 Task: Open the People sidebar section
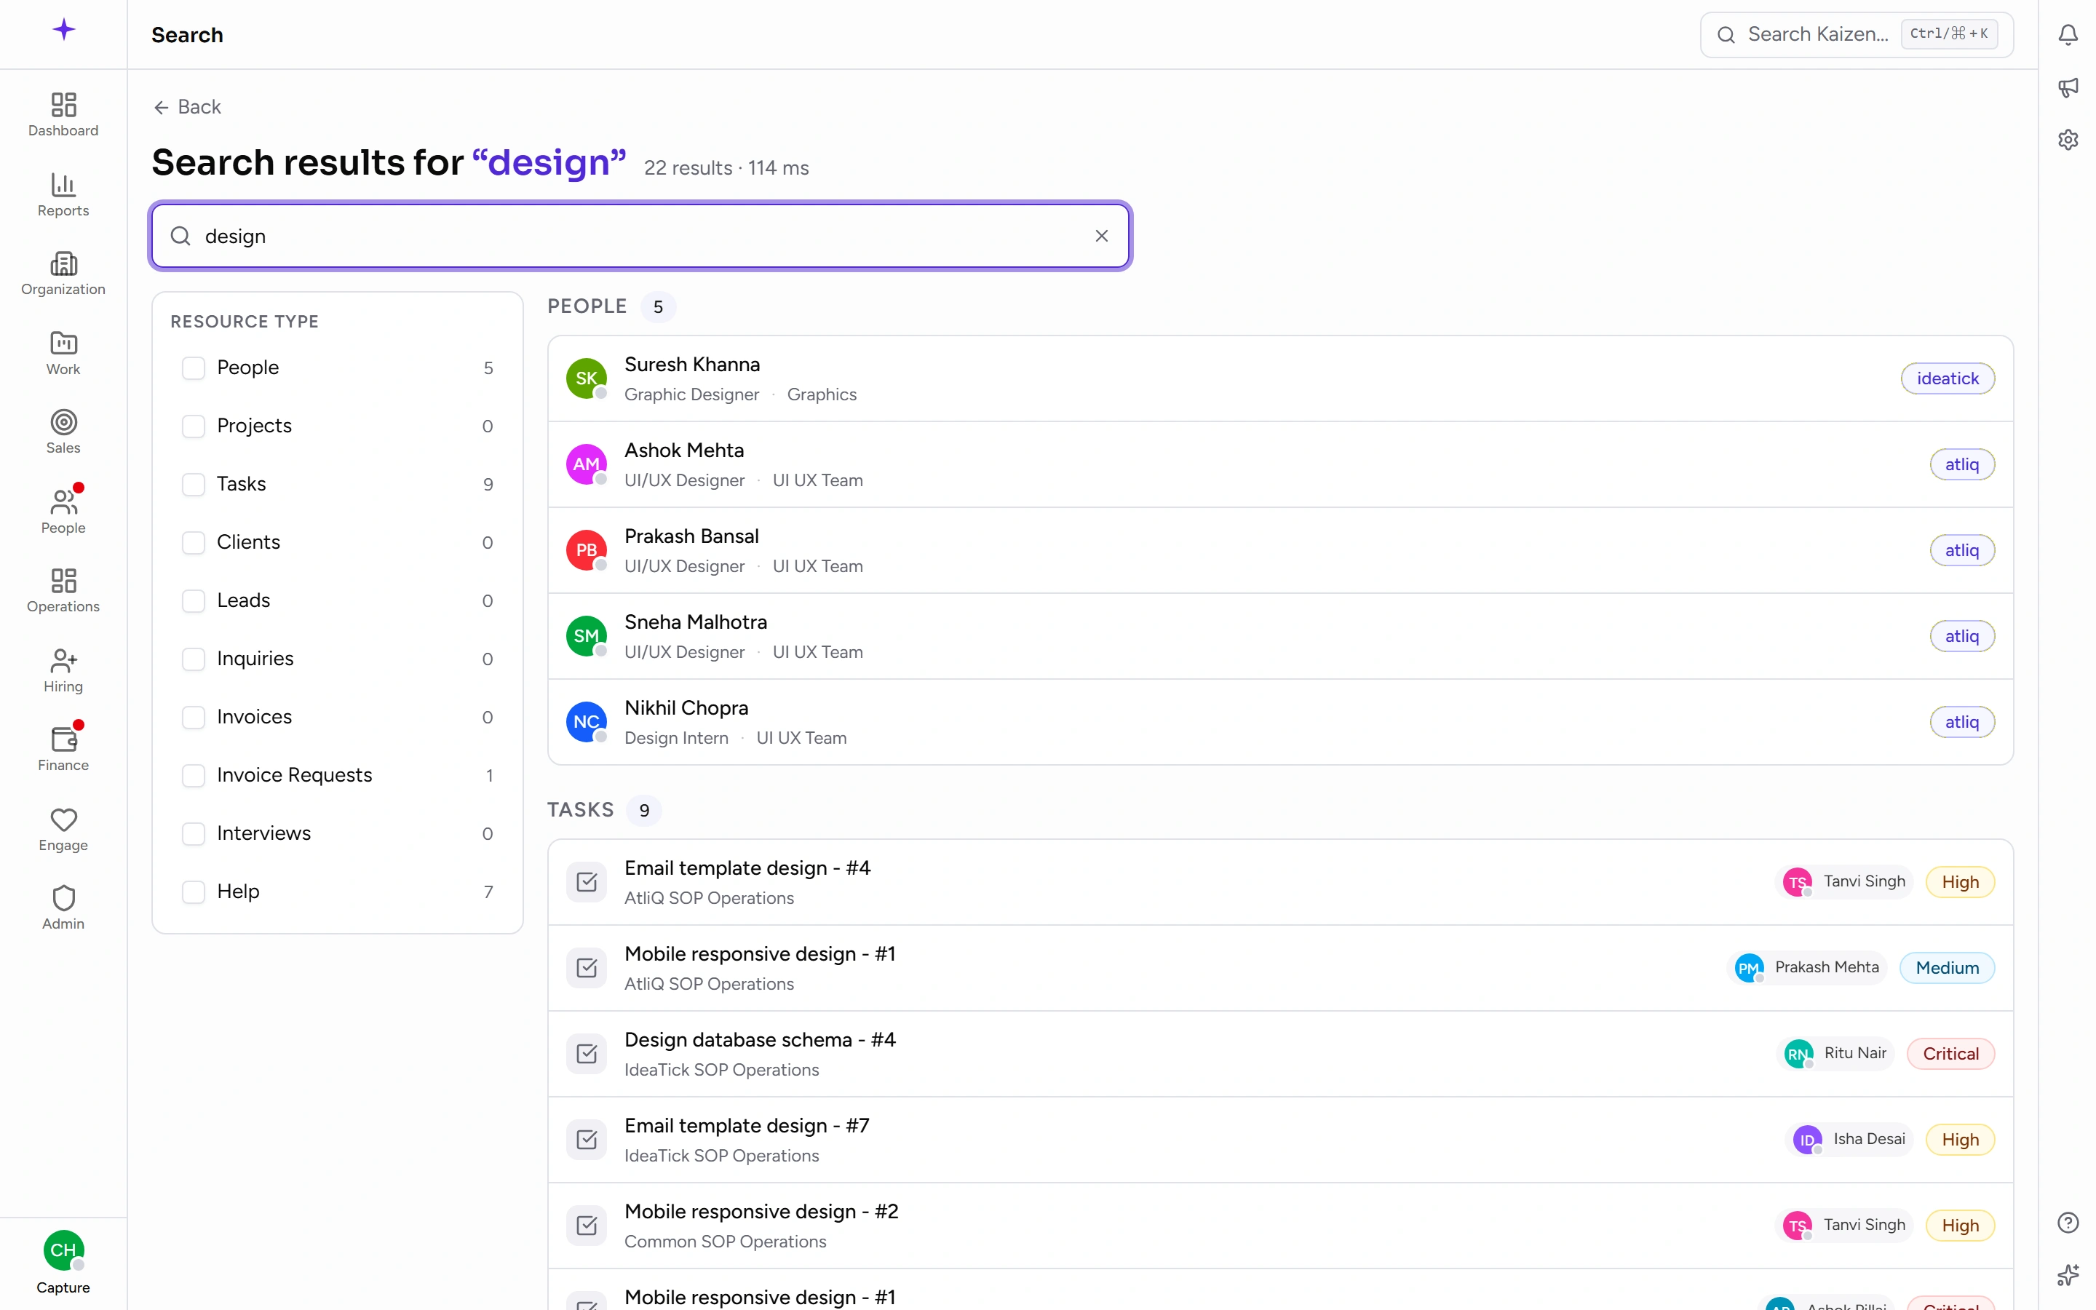63,511
